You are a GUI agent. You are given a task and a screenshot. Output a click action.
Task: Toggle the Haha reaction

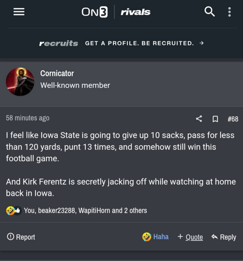155,237
